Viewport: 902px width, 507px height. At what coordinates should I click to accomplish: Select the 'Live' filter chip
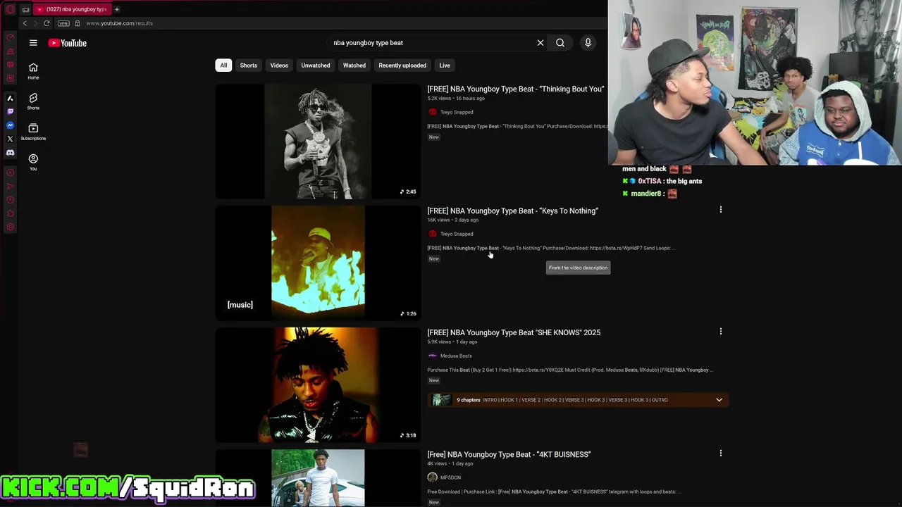445,65
